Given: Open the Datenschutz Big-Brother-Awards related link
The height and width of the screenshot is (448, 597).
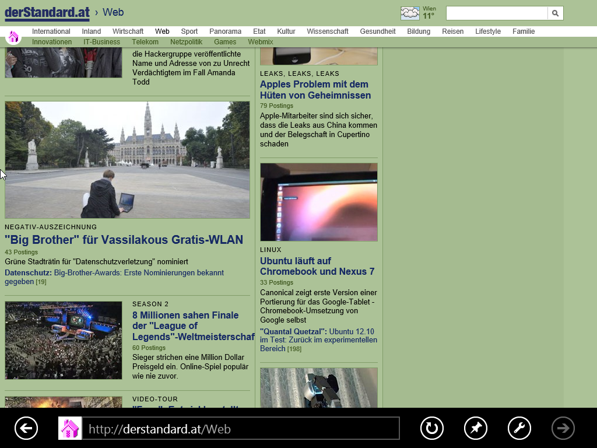Looking at the screenshot, I should coord(114,277).
